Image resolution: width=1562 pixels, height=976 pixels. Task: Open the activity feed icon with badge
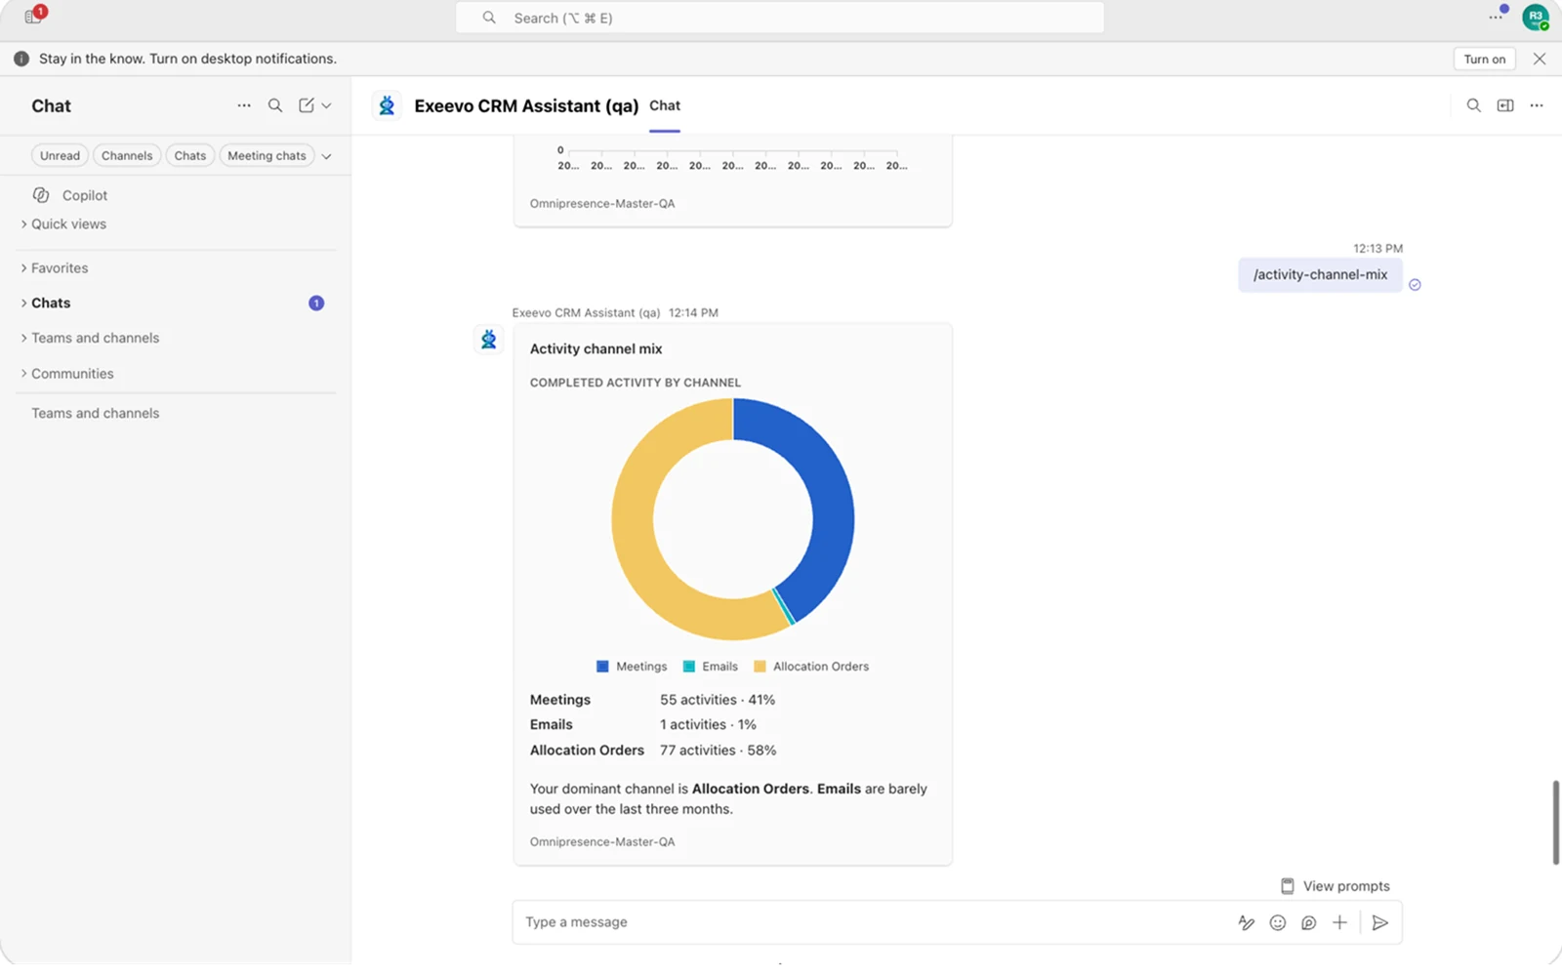(35, 16)
